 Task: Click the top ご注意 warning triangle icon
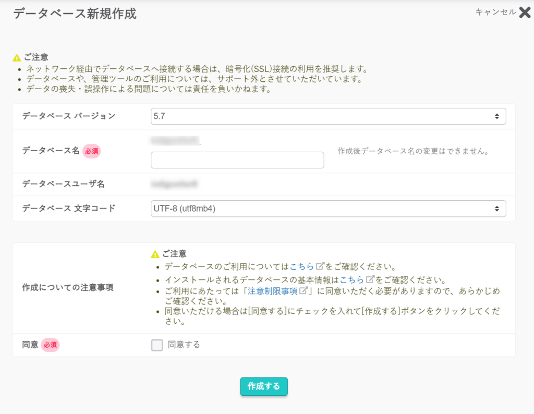coord(17,58)
